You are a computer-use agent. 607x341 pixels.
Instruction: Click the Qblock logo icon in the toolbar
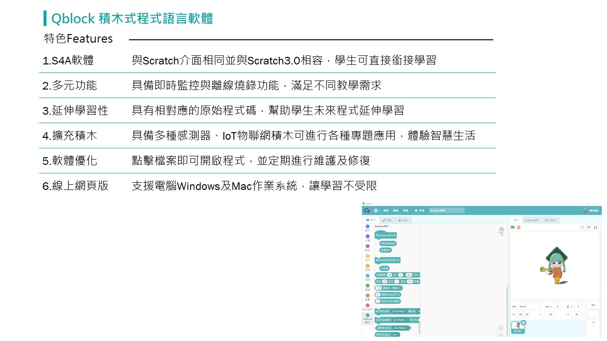(x=367, y=210)
